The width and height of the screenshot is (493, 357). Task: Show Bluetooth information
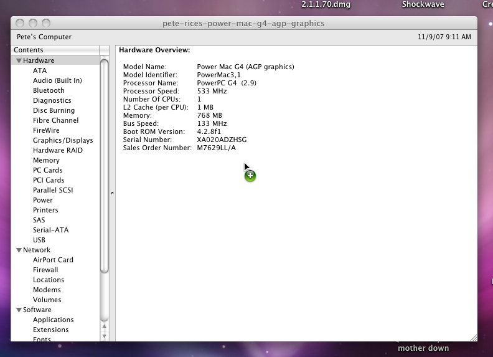click(49, 90)
